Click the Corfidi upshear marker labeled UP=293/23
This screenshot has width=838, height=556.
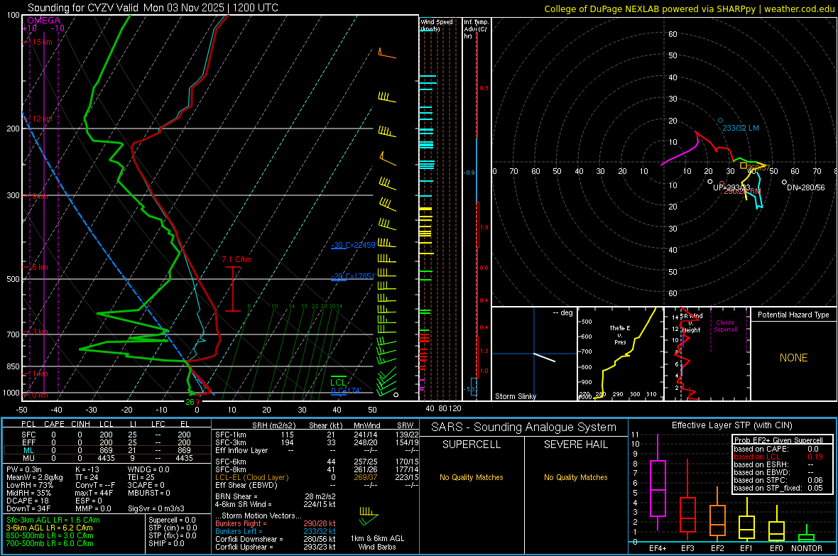pos(710,182)
